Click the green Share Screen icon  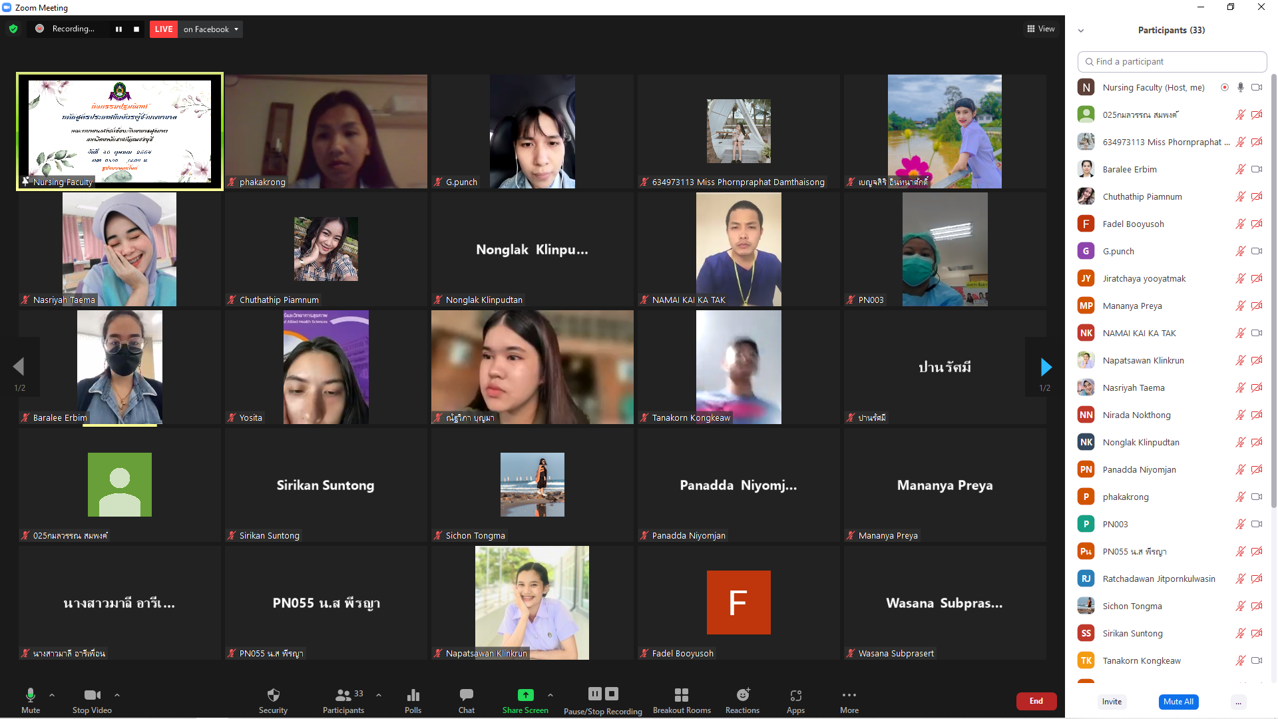[525, 695]
